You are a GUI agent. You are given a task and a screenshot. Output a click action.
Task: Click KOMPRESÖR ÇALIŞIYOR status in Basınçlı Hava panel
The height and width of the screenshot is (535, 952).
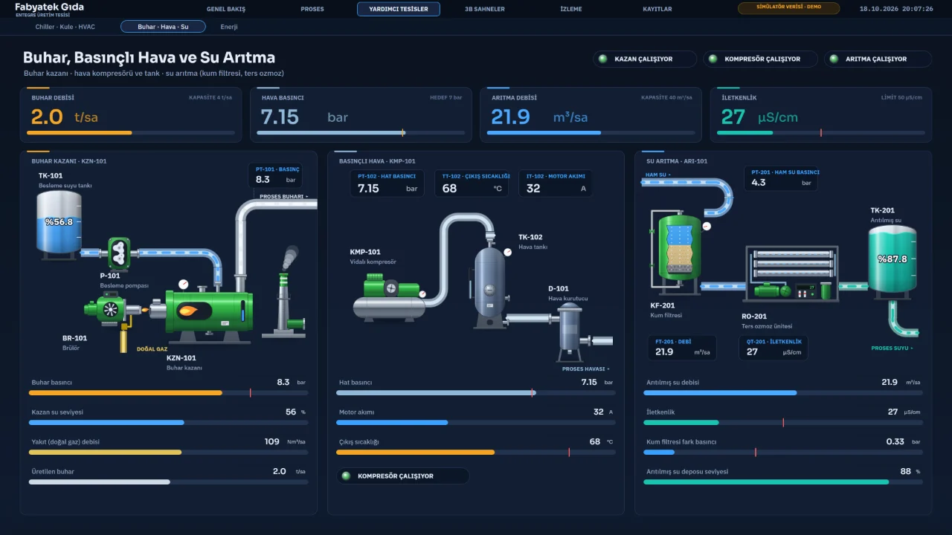[x=403, y=476]
